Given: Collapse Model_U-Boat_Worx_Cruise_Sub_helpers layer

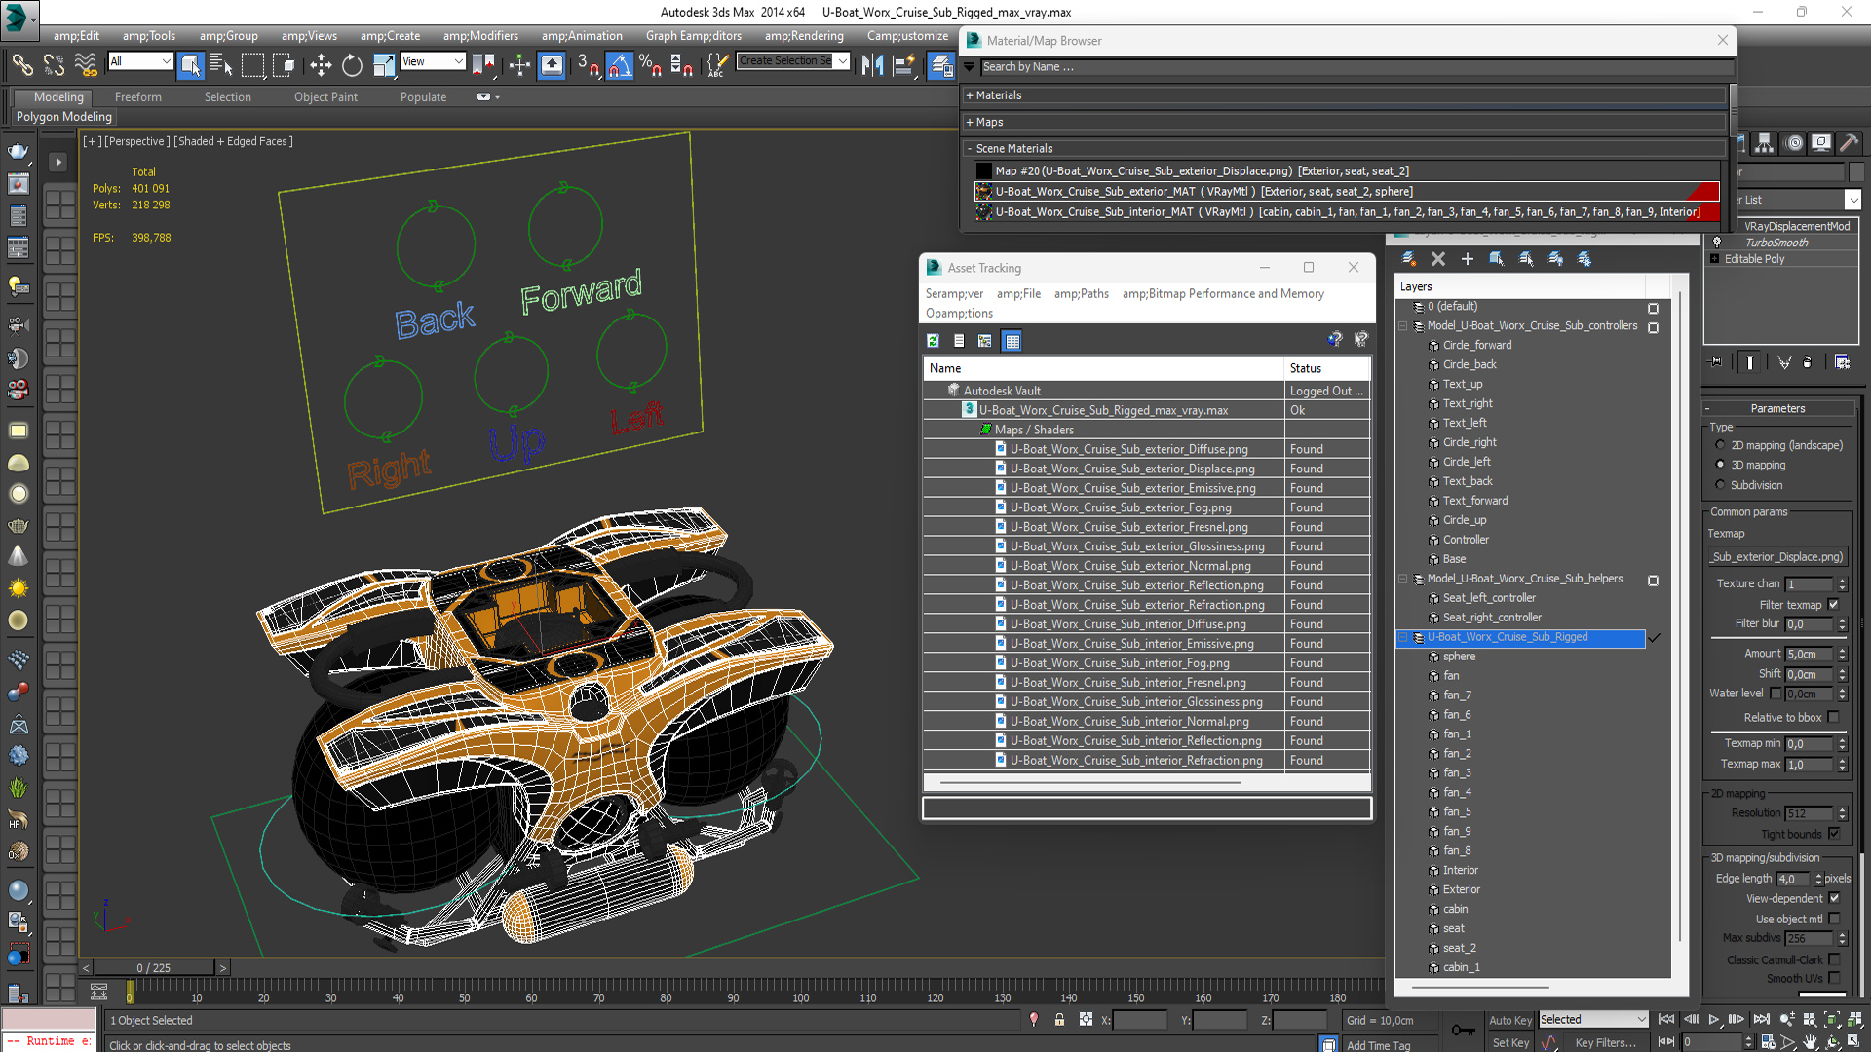Looking at the screenshot, I should [x=1403, y=579].
